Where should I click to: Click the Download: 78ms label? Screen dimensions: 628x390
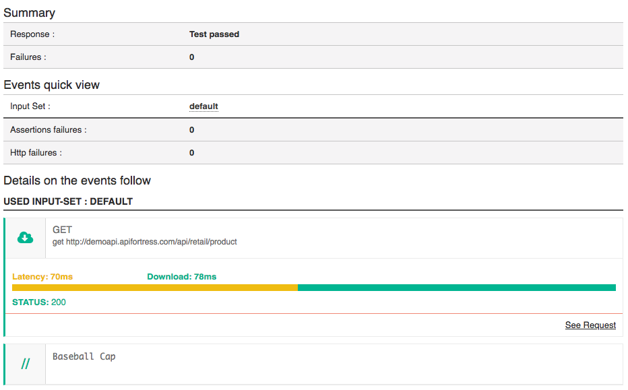(x=181, y=277)
